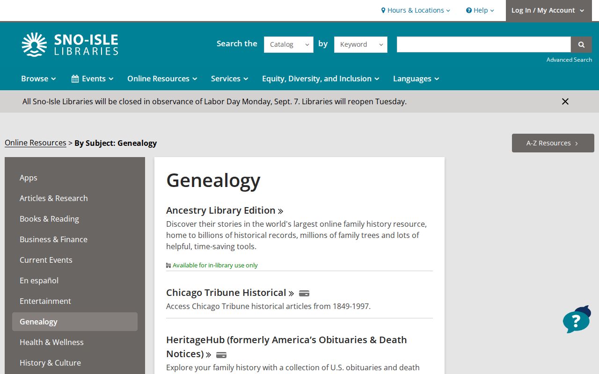Click the Online Resources breadcrumb link
This screenshot has width=599, height=374.
[x=36, y=143]
